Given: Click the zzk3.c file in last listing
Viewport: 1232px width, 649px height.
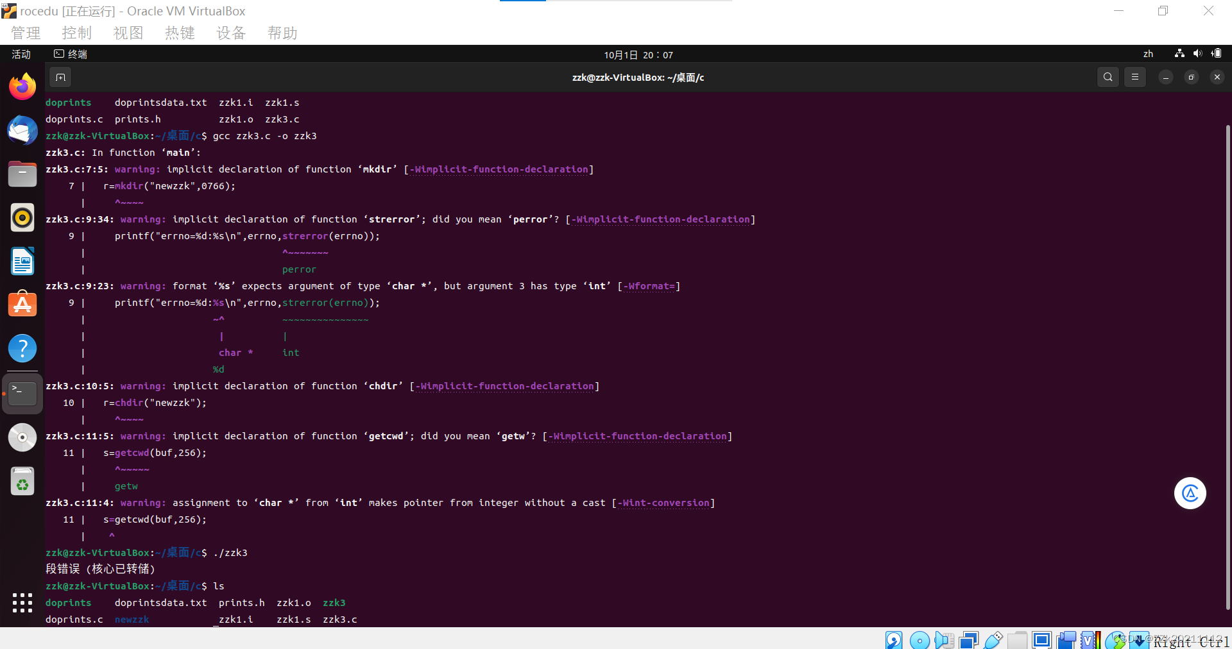Looking at the screenshot, I should (x=340, y=619).
